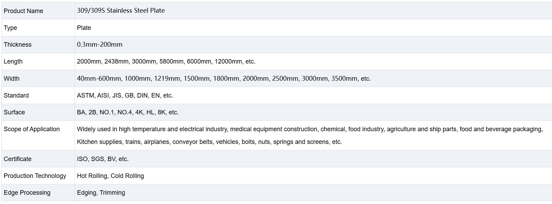The image size is (552, 204).
Task: Click the "Product Name" row label
Action: [x=23, y=11]
